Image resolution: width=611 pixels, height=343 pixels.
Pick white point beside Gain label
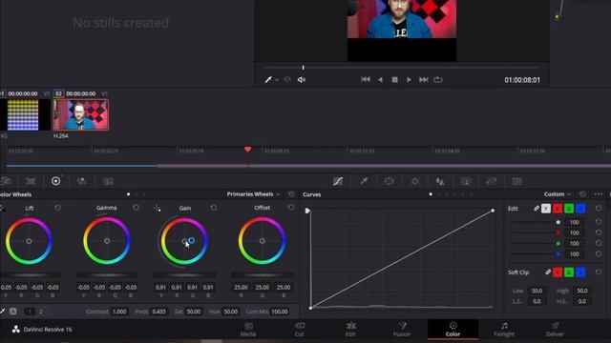157,209
